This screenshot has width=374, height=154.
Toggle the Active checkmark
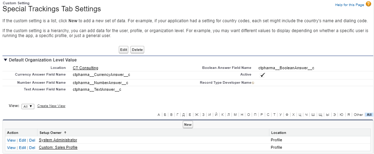tap(262, 75)
